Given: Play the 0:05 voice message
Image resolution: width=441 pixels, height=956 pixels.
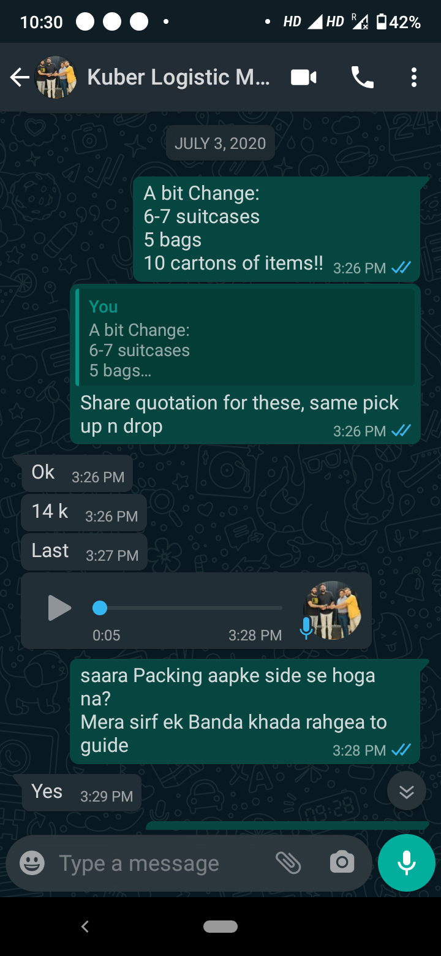Looking at the screenshot, I should click(59, 609).
